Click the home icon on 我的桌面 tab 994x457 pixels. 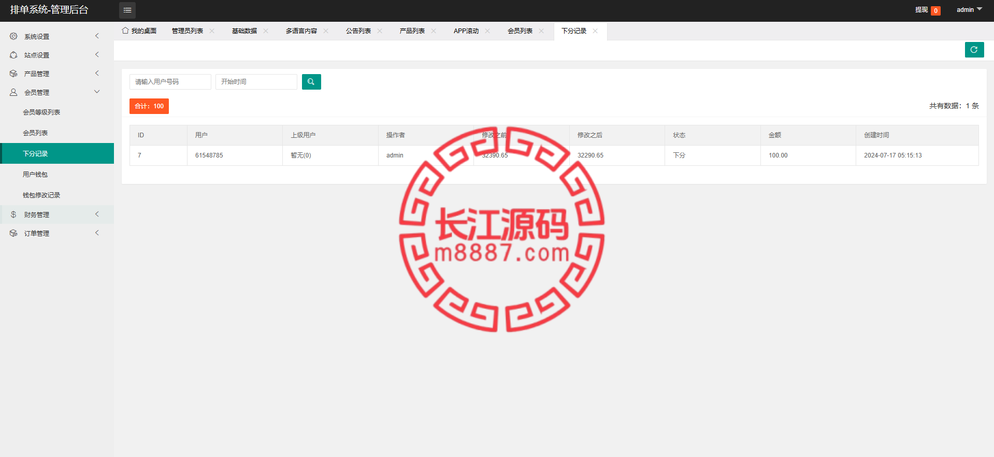tap(125, 31)
